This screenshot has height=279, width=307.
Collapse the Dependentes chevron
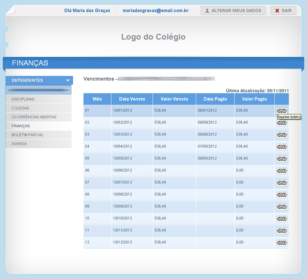[68, 80]
